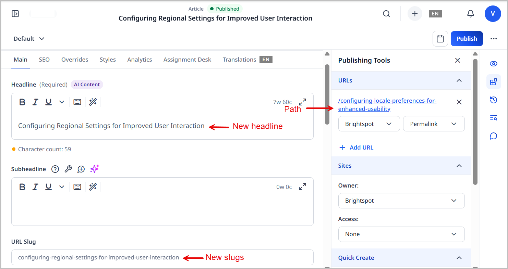The image size is (508, 269).
Task: Select the widgets panel icon in right sidebar
Action: (493, 82)
